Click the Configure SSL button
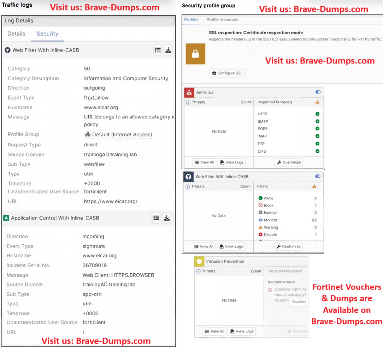The width and height of the screenshot is (383, 348). [228, 73]
